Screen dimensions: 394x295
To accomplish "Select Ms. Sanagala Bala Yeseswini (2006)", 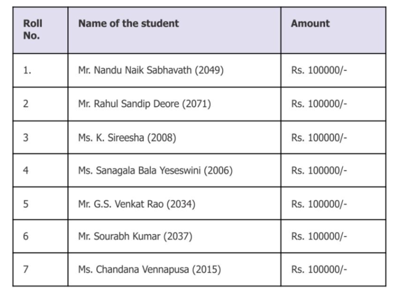I will click(x=155, y=171).
